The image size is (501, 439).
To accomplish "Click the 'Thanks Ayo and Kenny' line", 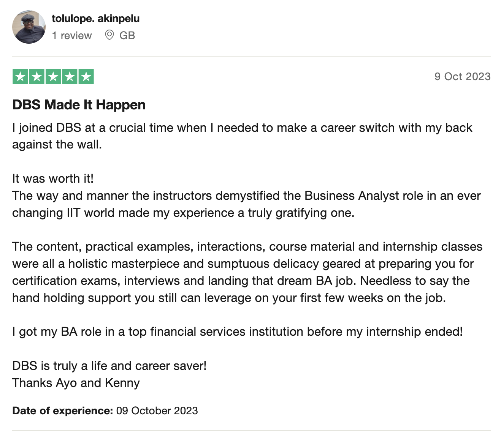I will pos(76,383).
